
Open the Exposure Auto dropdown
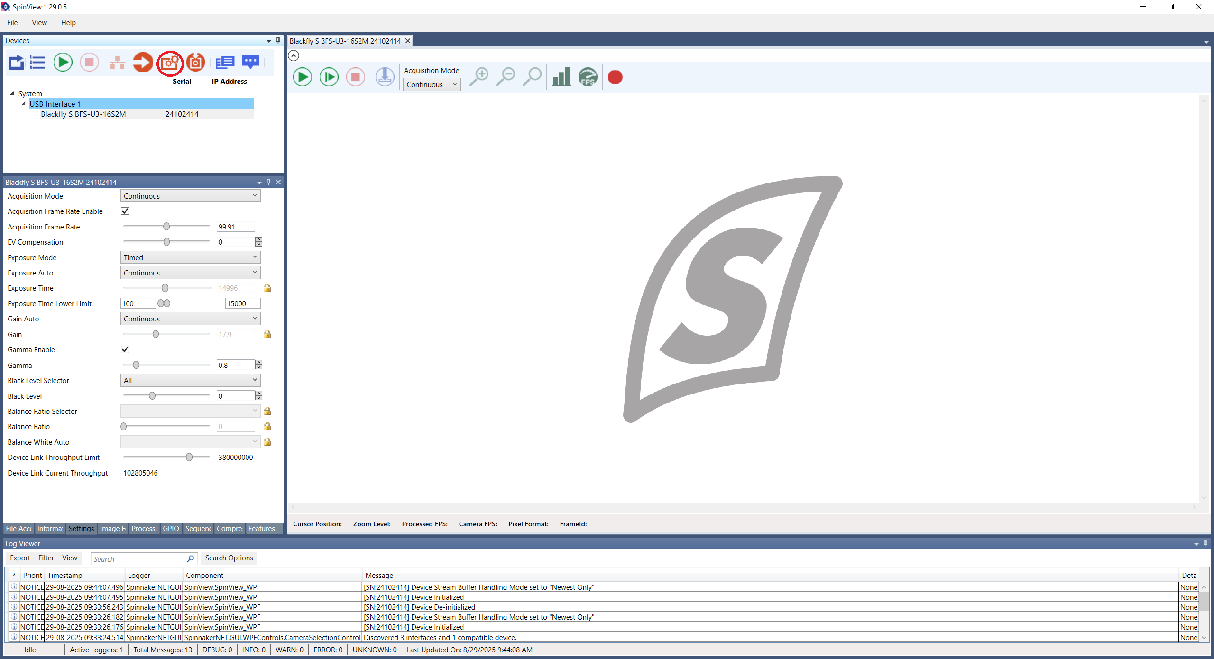(x=190, y=273)
